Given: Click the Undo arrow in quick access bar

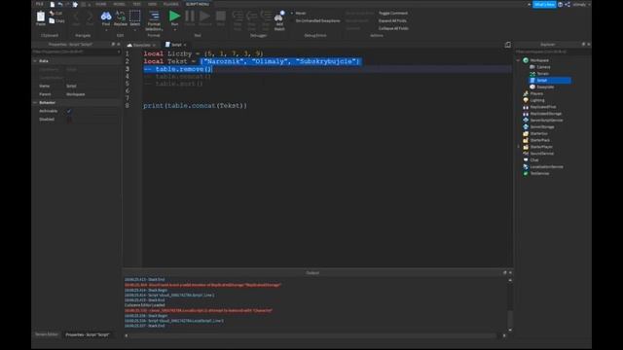Looking at the screenshot, I should (x=60, y=4).
